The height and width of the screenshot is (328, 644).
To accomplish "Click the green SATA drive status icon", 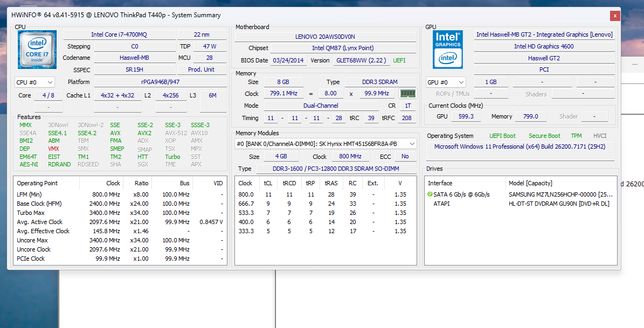I will tap(430, 194).
